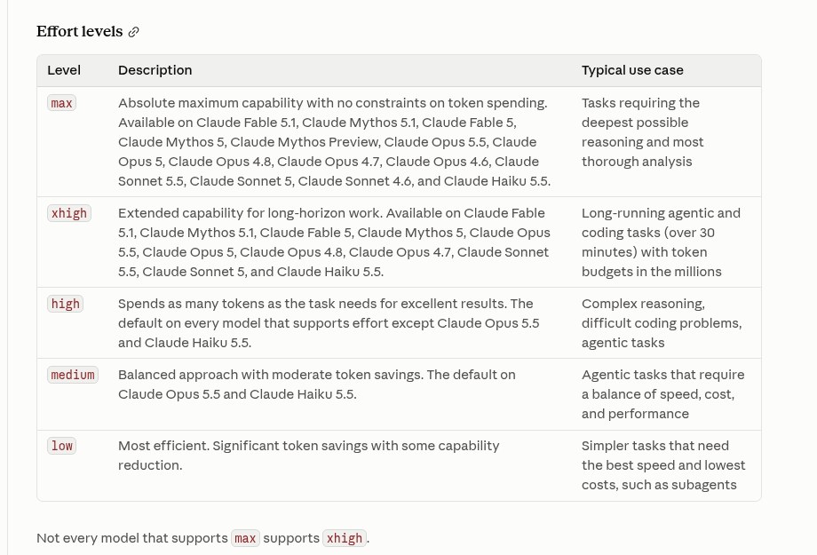Click the 'Most efficient. Significant token savings' description
The image size is (817, 555).
click(x=308, y=456)
